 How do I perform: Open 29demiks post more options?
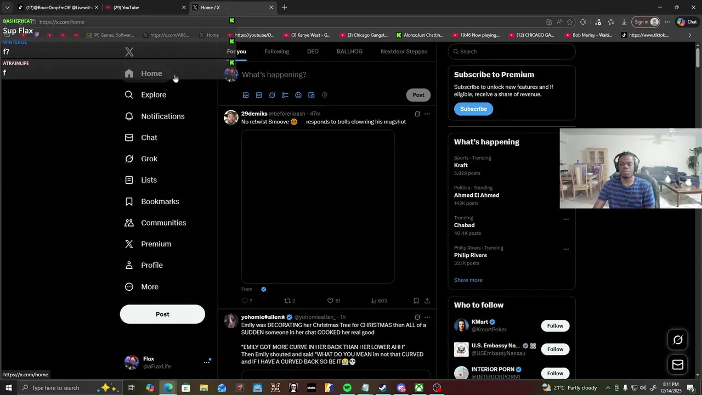click(x=427, y=114)
